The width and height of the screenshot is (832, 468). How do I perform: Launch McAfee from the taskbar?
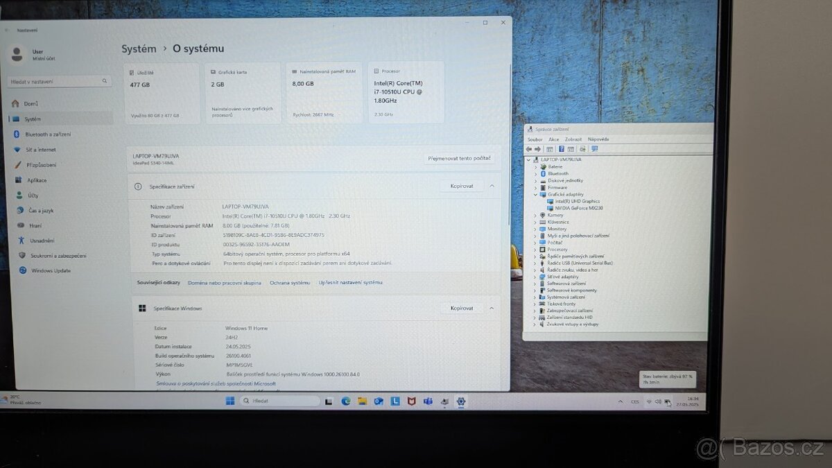(410, 401)
